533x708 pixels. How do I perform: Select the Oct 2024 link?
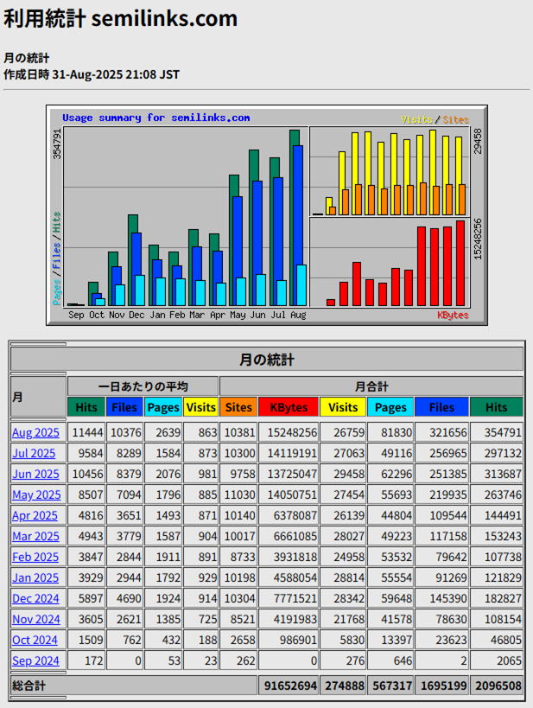[x=35, y=641]
